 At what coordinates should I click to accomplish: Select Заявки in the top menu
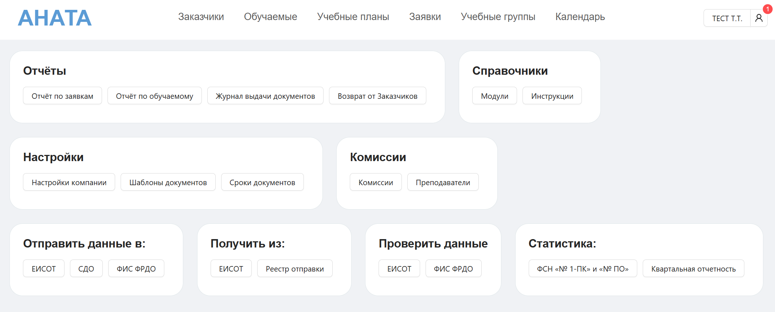(425, 17)
